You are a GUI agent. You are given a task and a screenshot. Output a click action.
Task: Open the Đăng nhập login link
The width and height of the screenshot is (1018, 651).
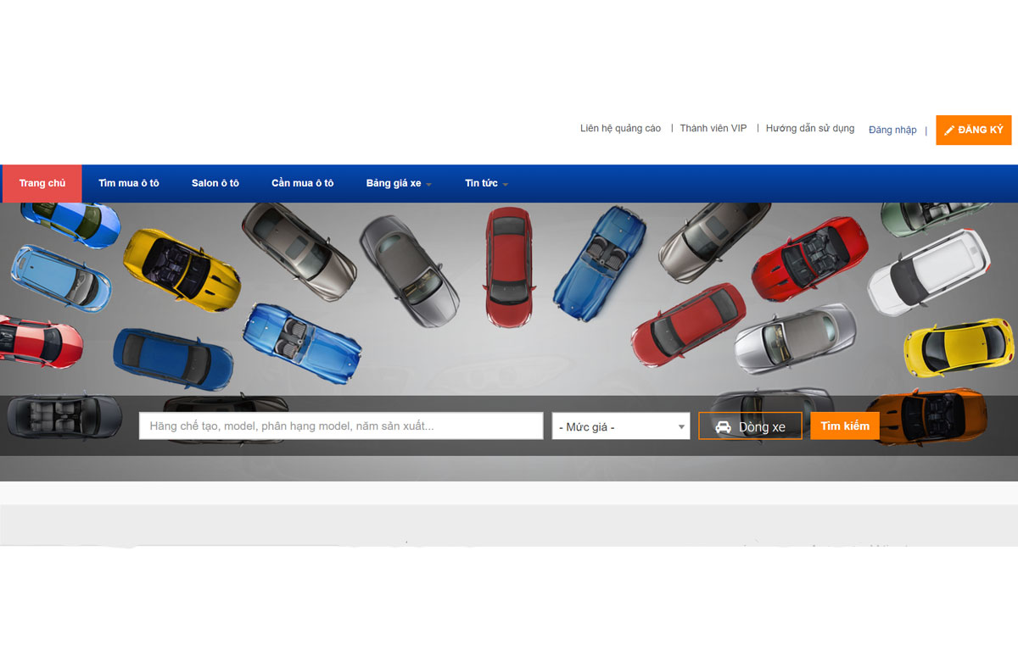[892, 129]
